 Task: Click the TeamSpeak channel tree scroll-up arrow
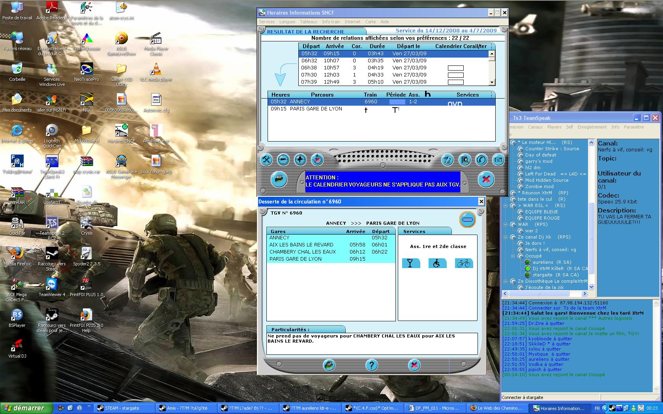tap(591, 143)
